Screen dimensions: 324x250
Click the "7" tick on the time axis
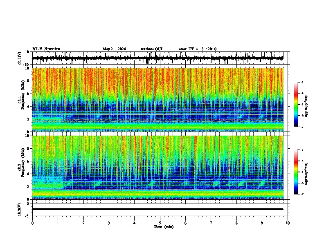(x=211, y=223)
